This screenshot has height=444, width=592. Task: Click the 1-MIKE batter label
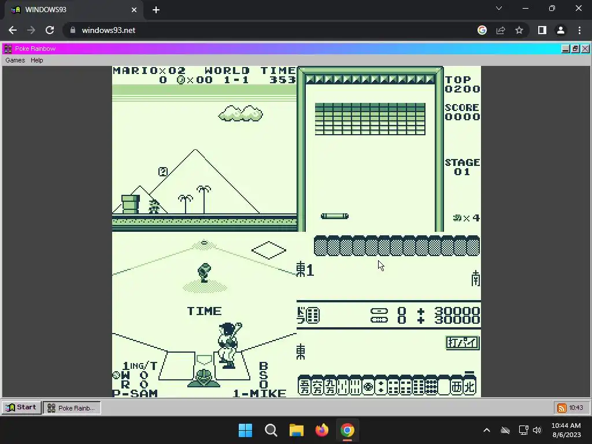[x=260, y=393]
